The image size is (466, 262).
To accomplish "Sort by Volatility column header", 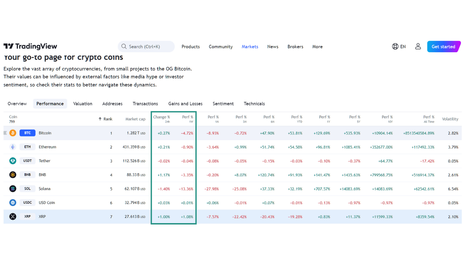I will click(450, 119).
